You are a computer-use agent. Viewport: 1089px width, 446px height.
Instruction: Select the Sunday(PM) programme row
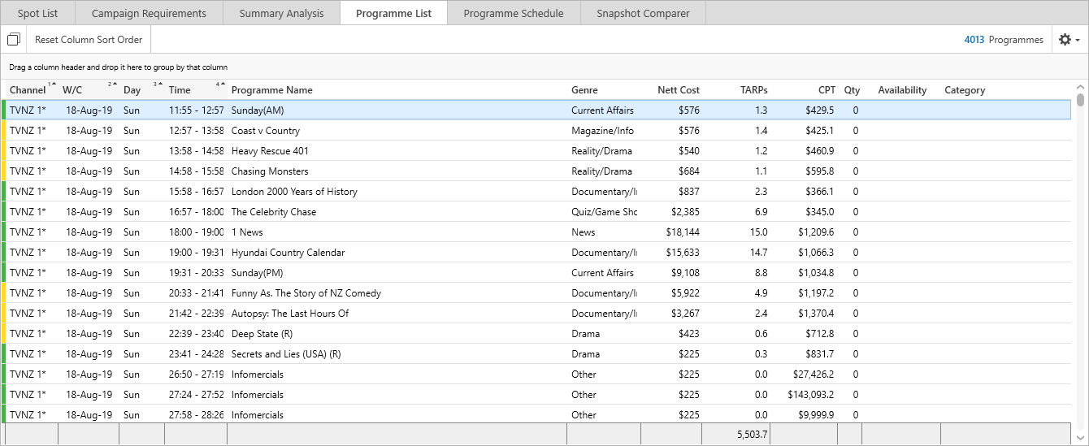(536, 273)
